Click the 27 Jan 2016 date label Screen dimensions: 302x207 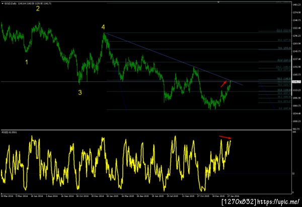[x=233, y=196]
